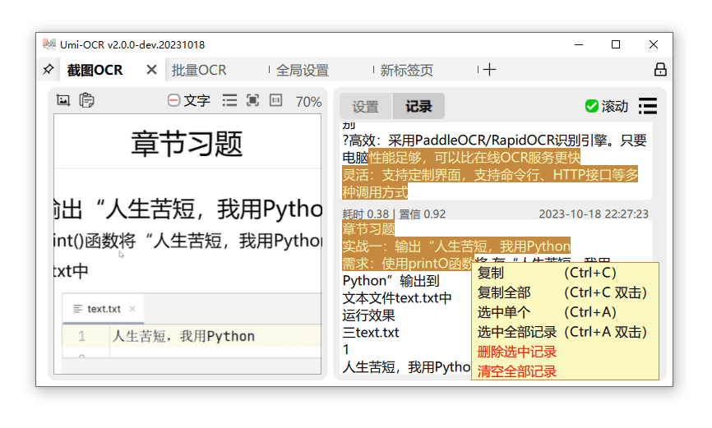Click the screenshot capture icon

click(x=63, y=100)
